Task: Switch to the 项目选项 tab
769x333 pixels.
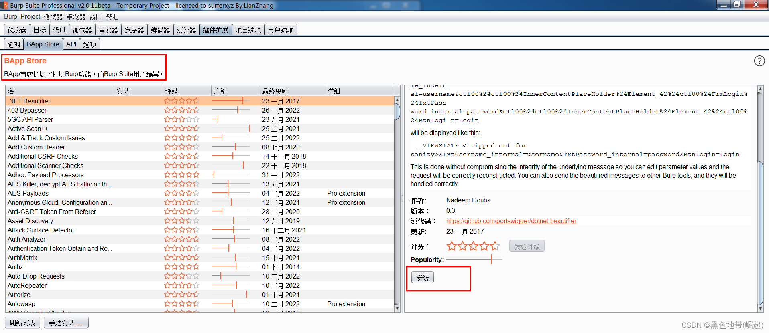Action: pos(248,30)
